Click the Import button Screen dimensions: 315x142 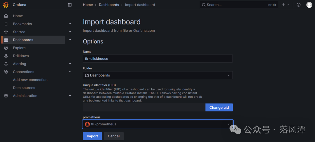click(92, 136)
